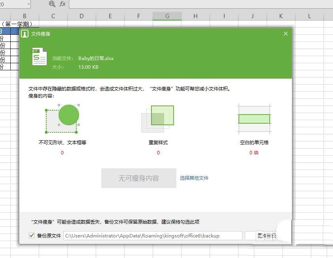The height and width of the screenshot is (258, 333).
Task: Click the 无可瘦身内容 grayed button
Action: (x=139, y=178)
